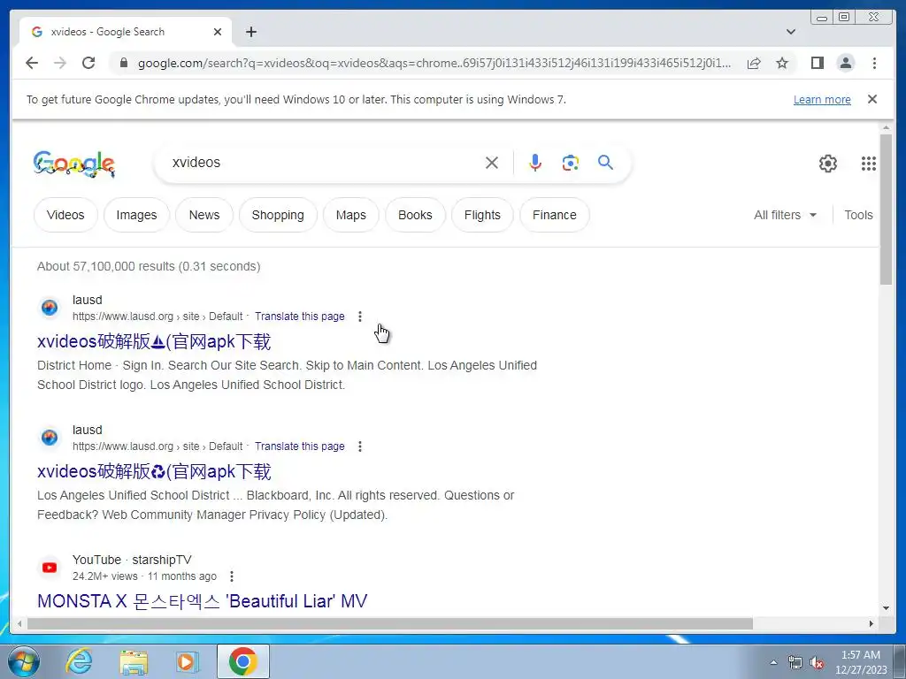This screenshot has height=679, width=906.
Task: Open the network tray icon
Action: [795, 662]
